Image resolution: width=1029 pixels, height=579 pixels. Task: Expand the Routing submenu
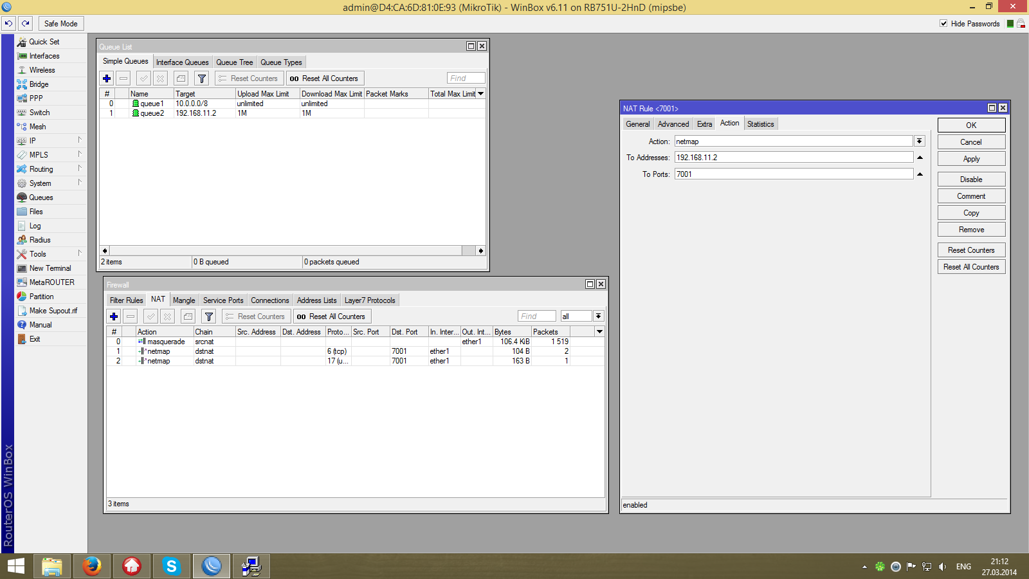pyautogui.click(x=80, y=169)
